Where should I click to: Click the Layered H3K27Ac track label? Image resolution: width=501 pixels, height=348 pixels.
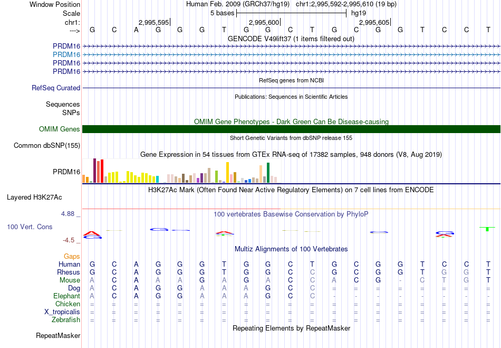(34, 197)
